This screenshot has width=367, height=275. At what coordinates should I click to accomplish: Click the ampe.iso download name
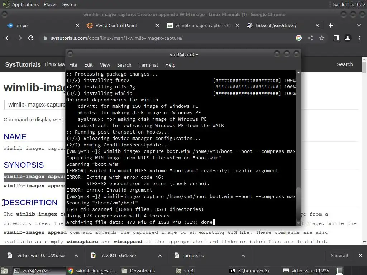pyautogui.click(x=194, y=255)
